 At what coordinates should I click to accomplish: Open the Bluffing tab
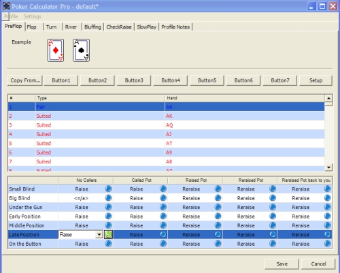click(x=92, y=27)
